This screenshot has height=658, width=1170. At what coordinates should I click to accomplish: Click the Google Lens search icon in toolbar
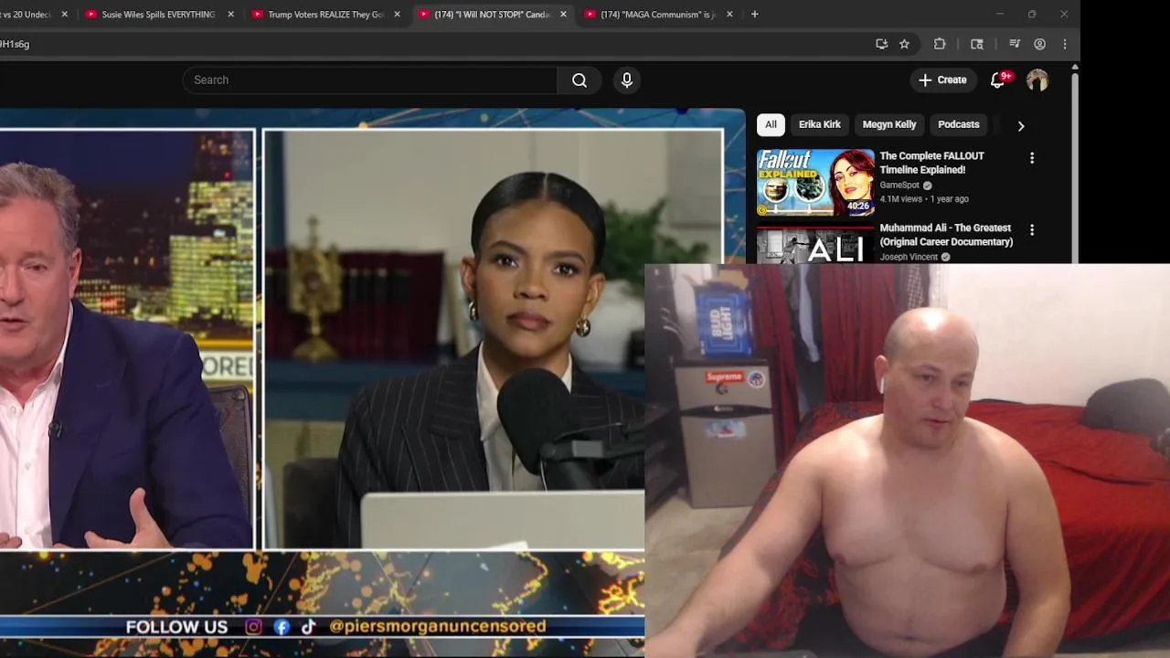click(977, 44)
